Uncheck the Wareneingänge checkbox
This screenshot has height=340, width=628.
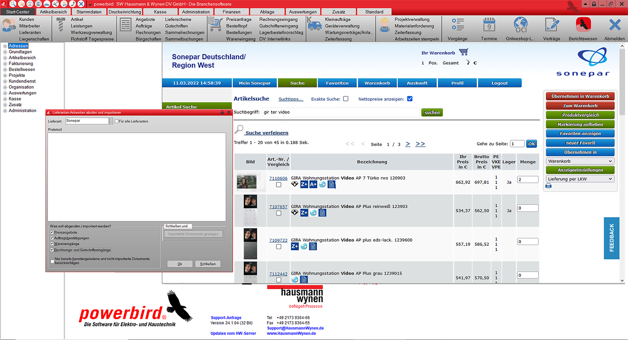pyautogui.click(x=52, y=244)
